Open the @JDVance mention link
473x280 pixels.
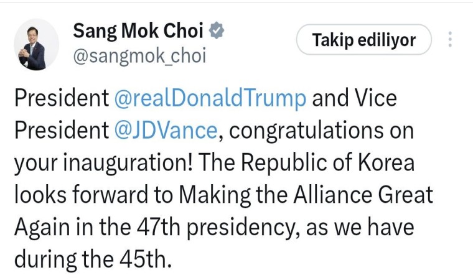[x=167, y=131]
